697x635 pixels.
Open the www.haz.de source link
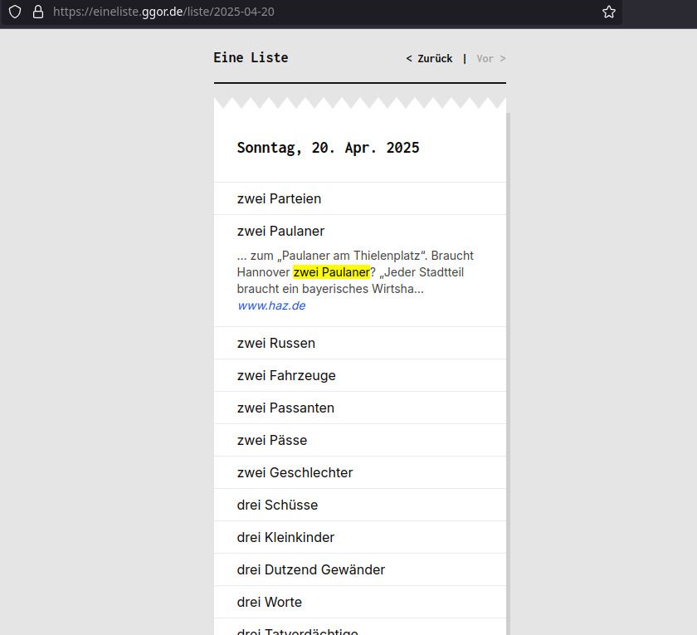pyautogui.click(x=271, y=305)
